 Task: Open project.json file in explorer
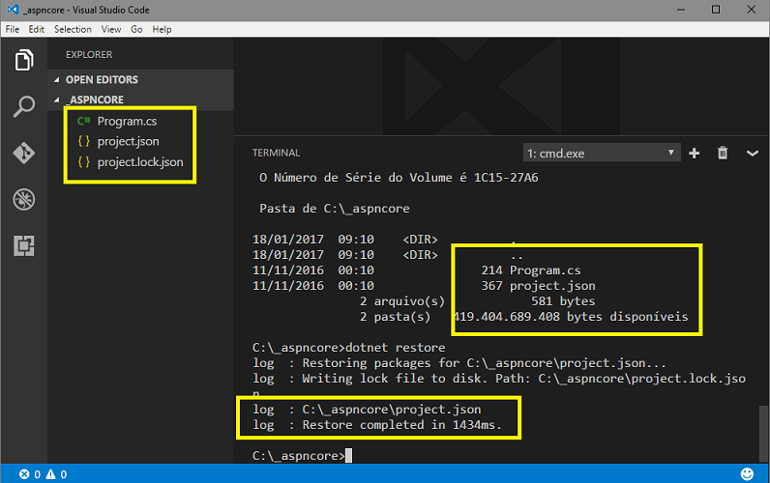click(128, 142)
